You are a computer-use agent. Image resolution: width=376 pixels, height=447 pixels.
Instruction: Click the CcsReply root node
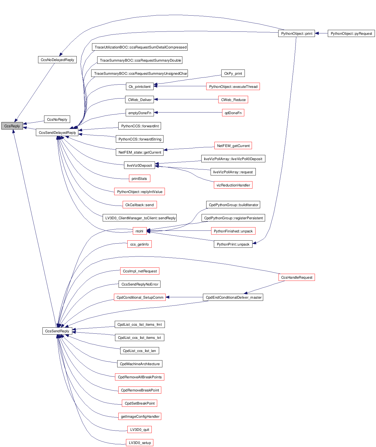[12, 126]
